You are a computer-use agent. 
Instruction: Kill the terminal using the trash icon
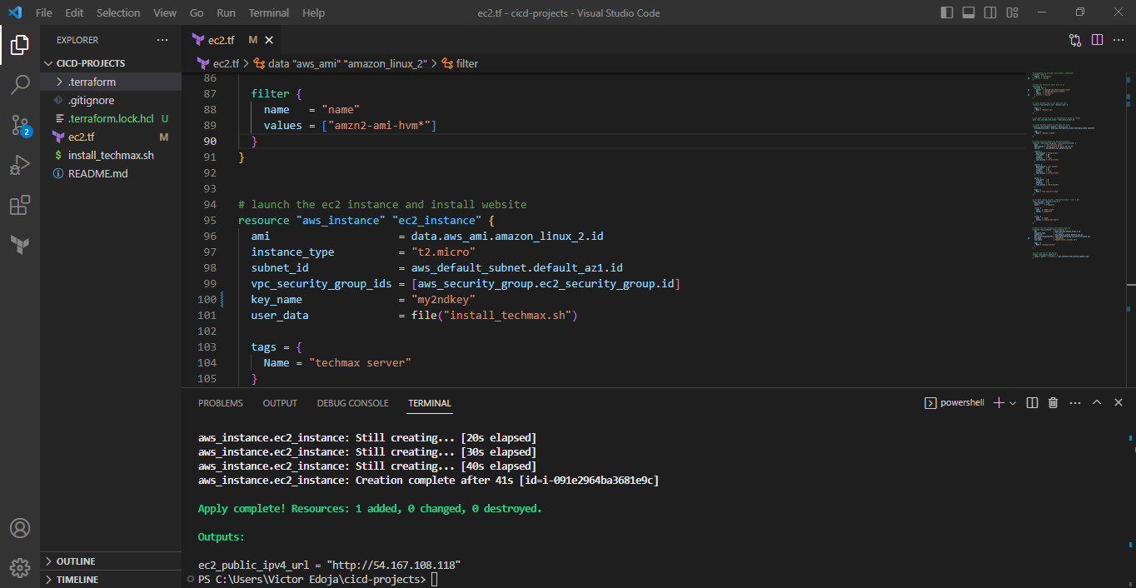1052,402
